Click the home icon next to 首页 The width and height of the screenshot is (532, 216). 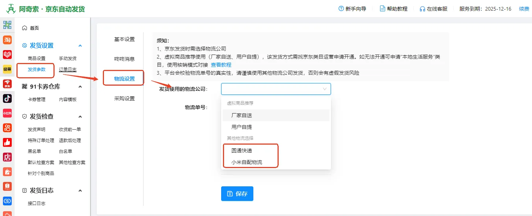[25, 28]
